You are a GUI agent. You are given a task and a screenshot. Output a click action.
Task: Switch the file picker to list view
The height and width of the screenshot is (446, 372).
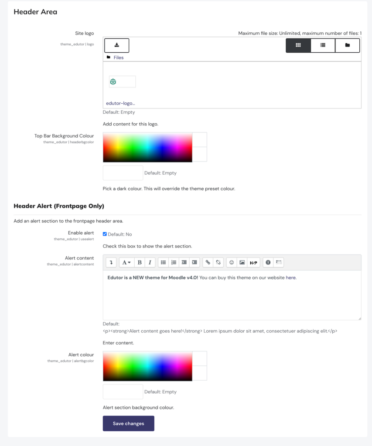click(x=323, y=45)
